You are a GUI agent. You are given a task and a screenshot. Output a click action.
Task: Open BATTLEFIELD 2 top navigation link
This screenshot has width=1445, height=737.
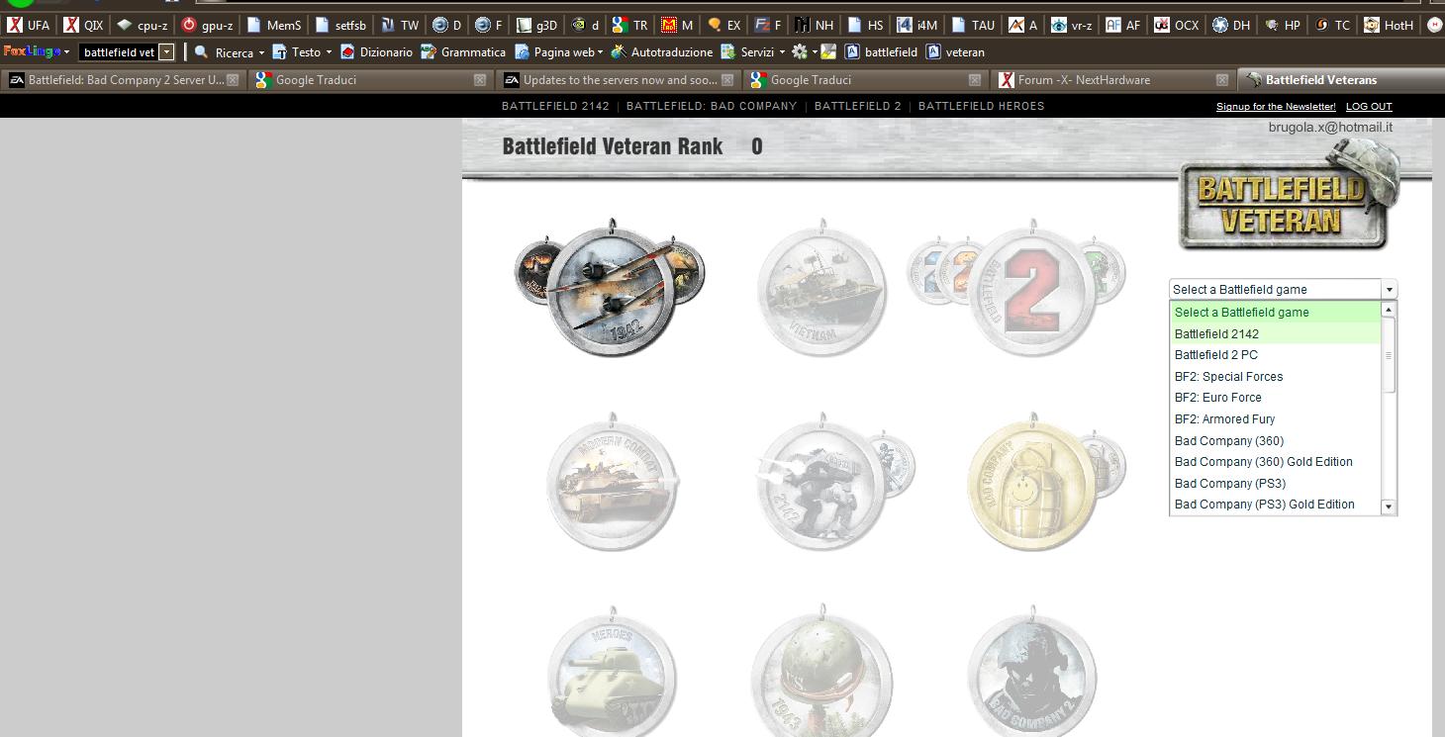(858, 106)
